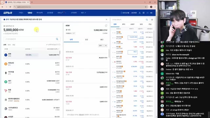The image size is (210, 118).
Task: Open market list settings gear
Action: click(x=152, y=20)
